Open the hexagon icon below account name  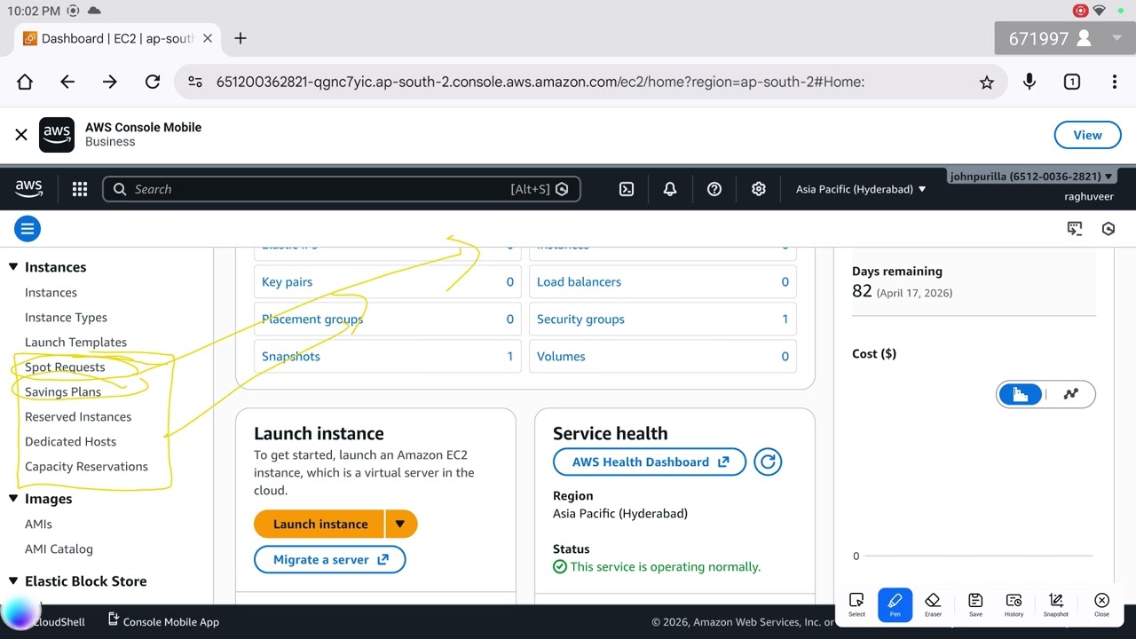click(x=1108, y=229)
